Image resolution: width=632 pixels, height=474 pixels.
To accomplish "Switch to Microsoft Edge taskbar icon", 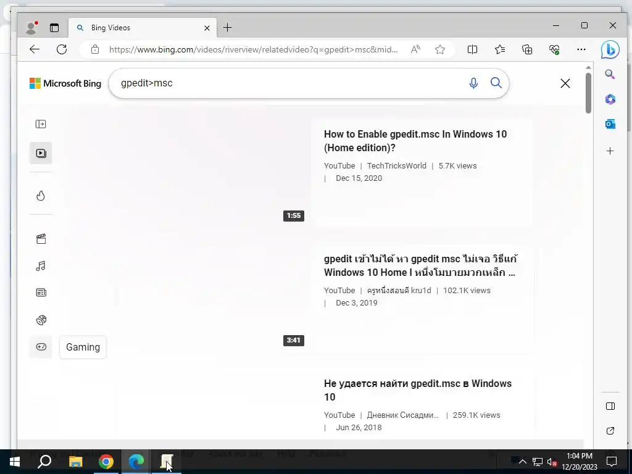I will [x=136, y=462].
